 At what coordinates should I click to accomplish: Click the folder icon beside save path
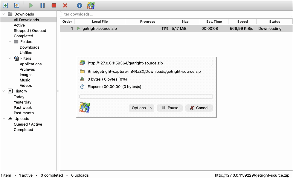pos(82,71)
